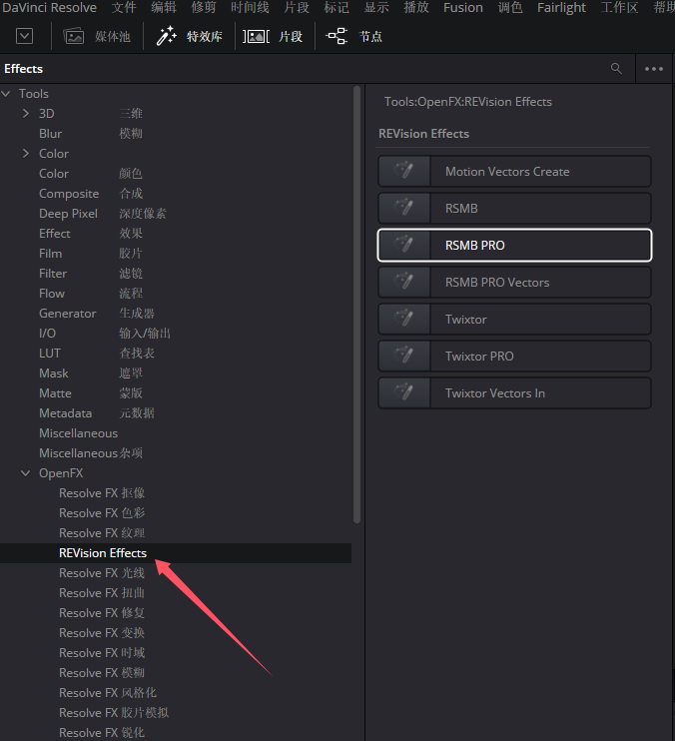
Task: Open the 显示 menu
Action: click(376, 8)
